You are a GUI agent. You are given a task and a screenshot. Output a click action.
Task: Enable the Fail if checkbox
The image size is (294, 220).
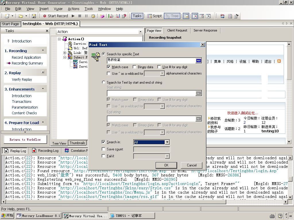click(103, 156)
